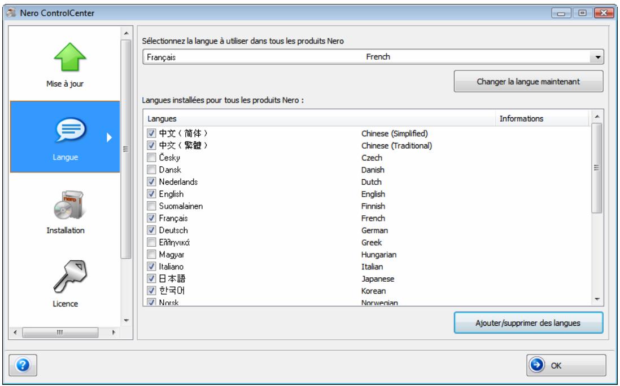Uncheck the Japanese language checkbox
This screenshot has height=386, width=620.
point(151,278)
